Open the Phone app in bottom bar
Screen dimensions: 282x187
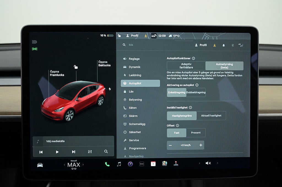[107, 164]
